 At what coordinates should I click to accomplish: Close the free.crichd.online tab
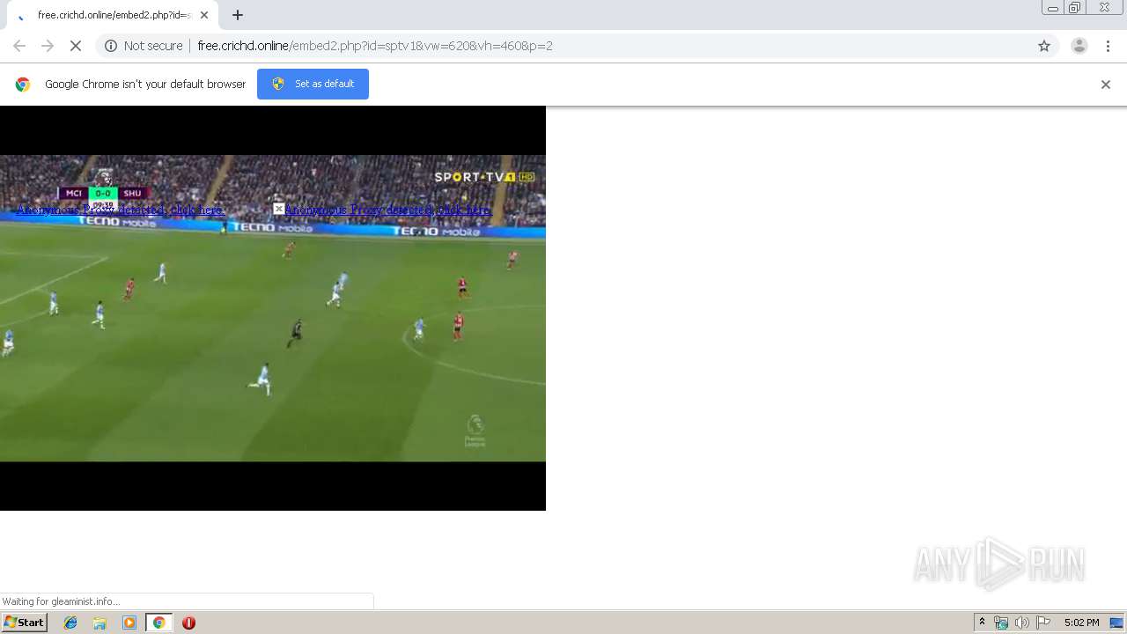[204, 15]
